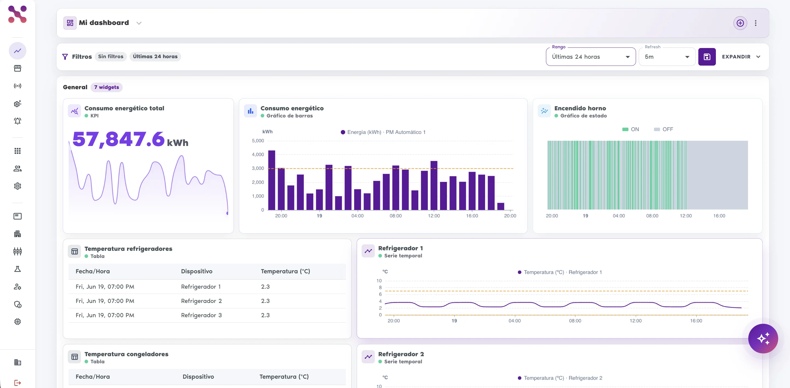Open the gear with sparkle automation icon
790x388 pixels.
click(x=18, y=104)
